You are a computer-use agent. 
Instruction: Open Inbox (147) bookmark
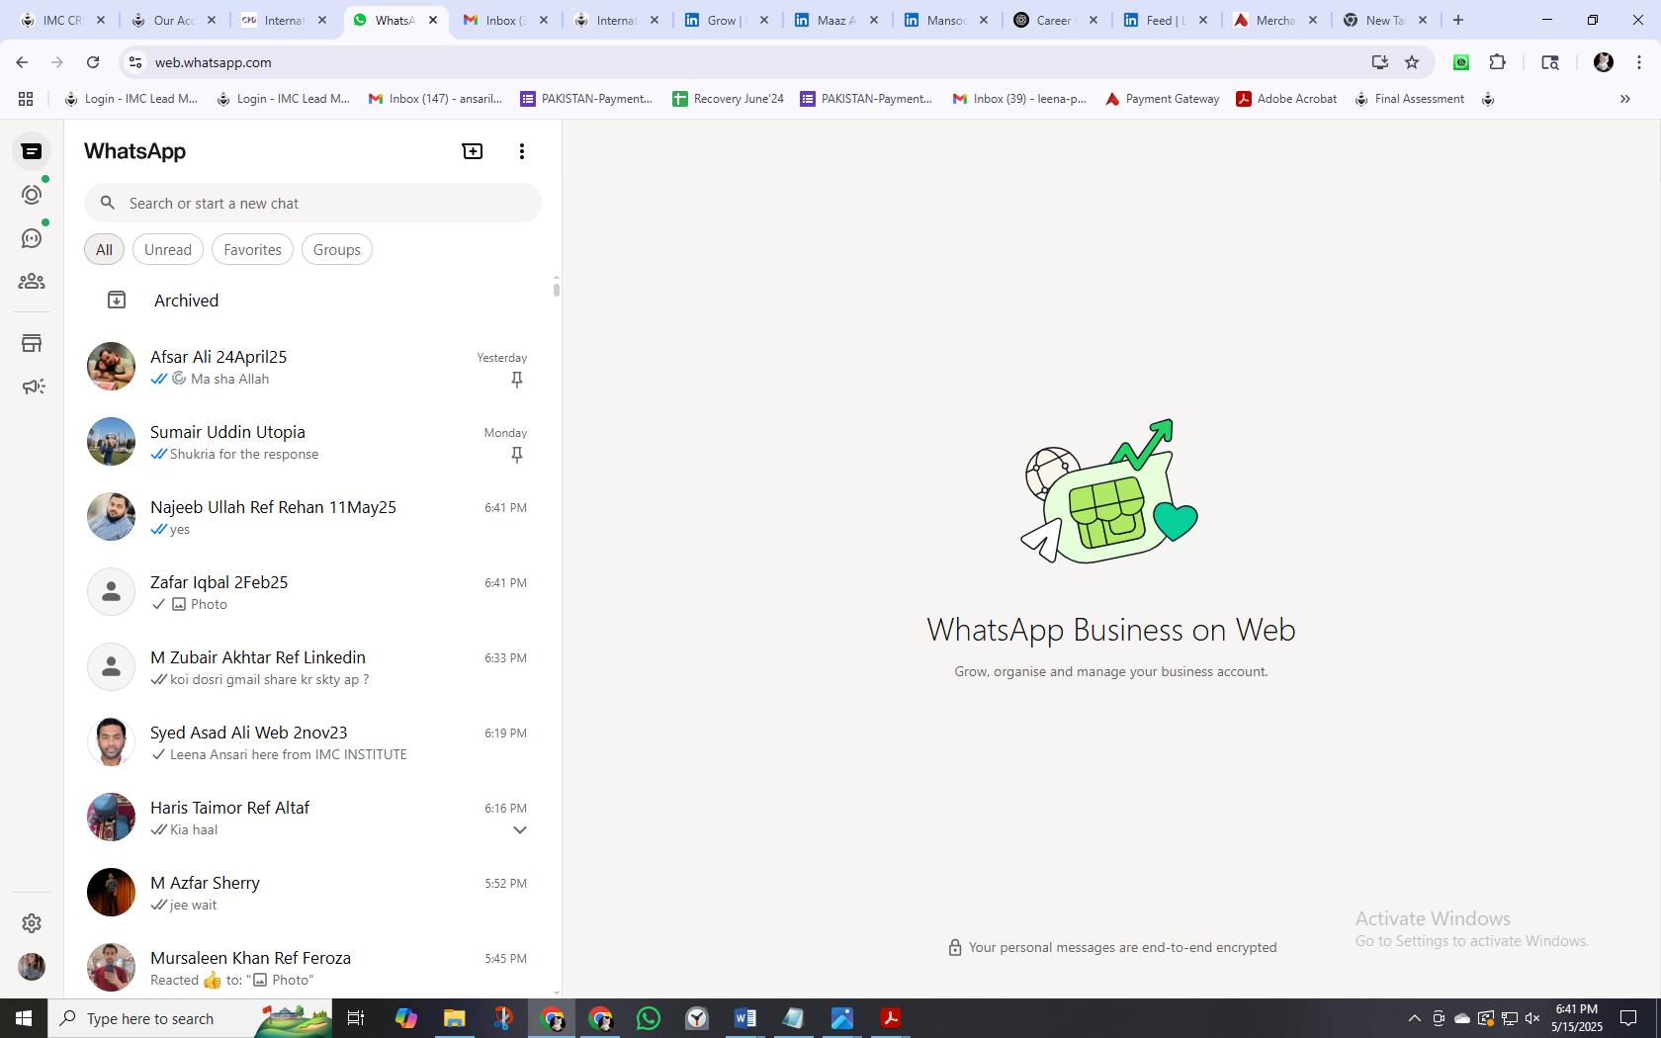point(435,99)
